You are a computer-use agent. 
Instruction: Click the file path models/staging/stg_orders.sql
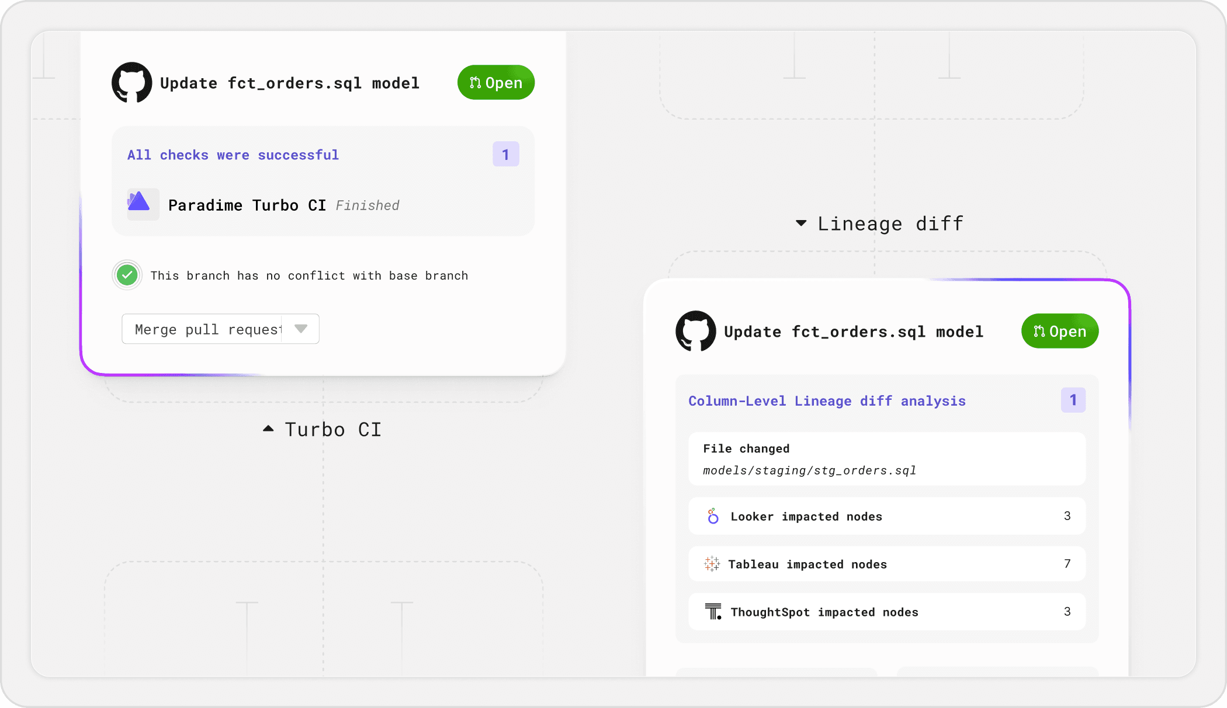point(809,470)
